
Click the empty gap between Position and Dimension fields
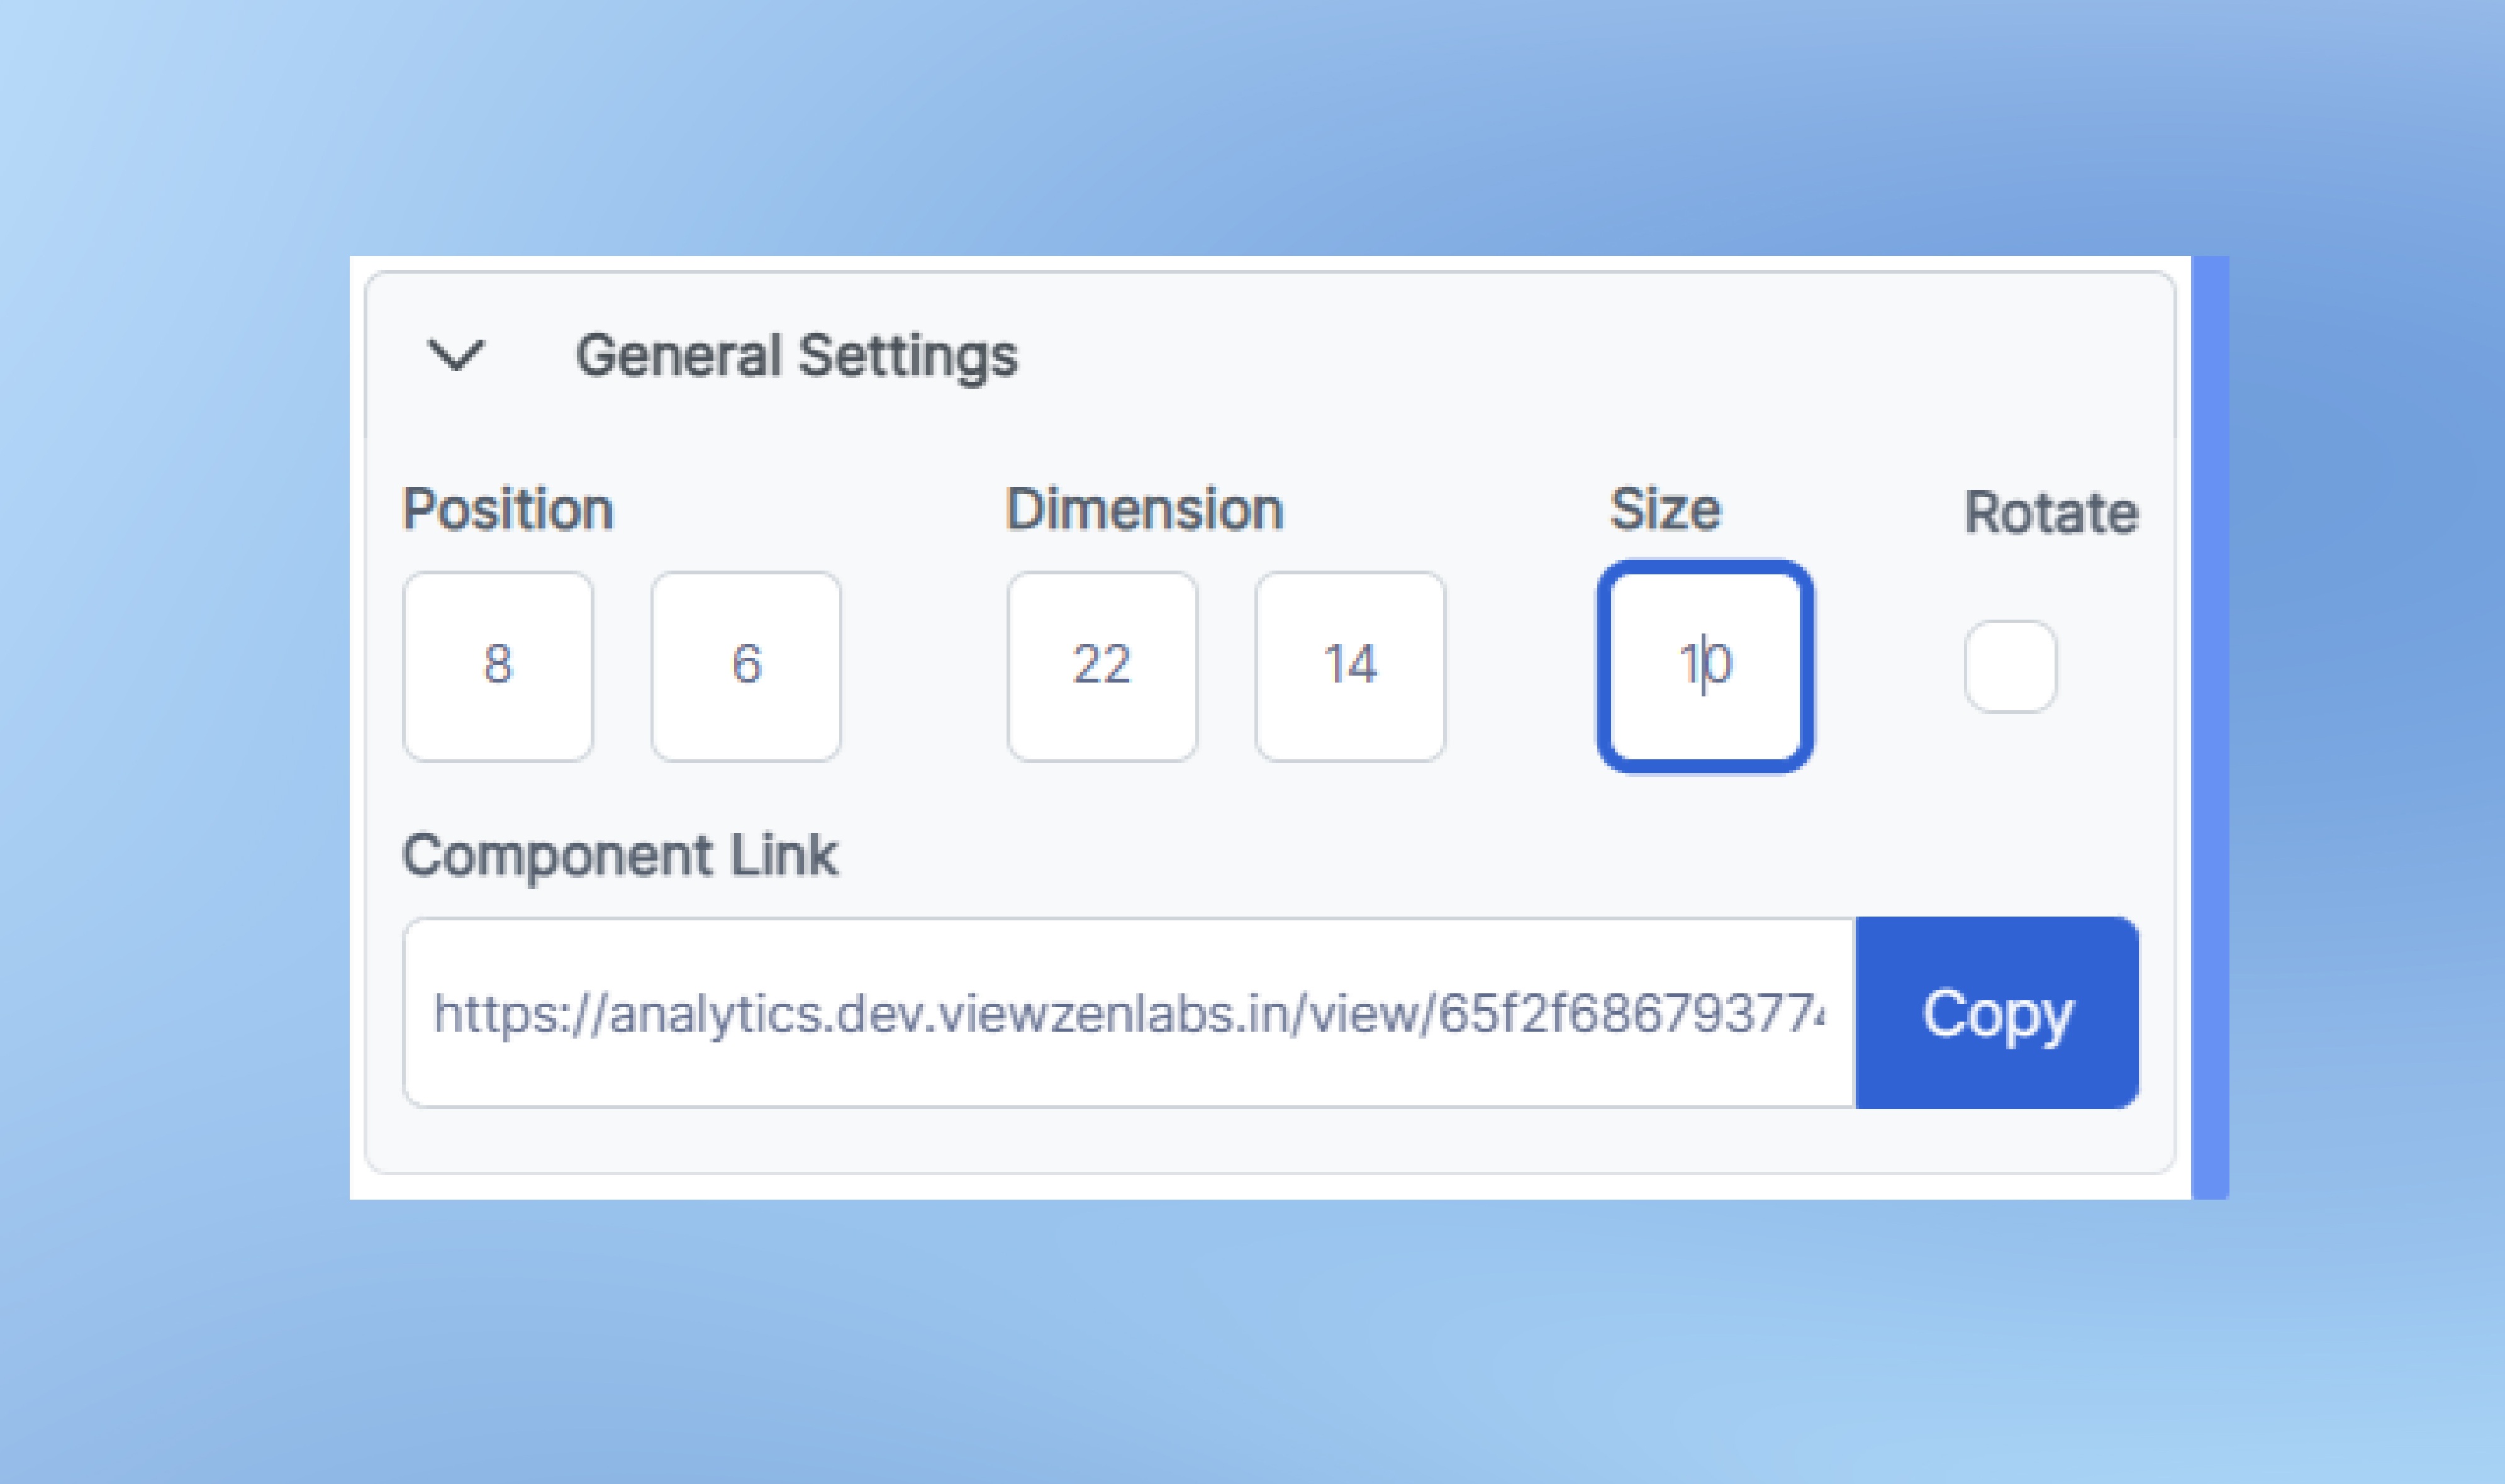tap(924, 666)
